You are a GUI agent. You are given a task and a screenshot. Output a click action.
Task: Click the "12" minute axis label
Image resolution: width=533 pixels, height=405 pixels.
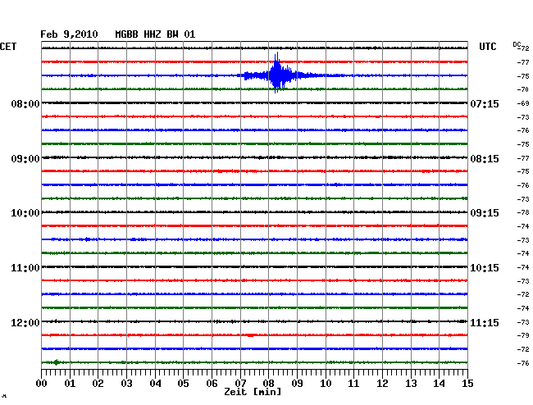382,383
